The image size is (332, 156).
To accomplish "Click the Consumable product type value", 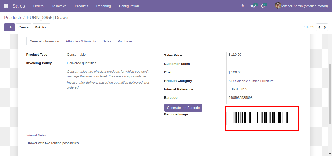I will [76, 55].
